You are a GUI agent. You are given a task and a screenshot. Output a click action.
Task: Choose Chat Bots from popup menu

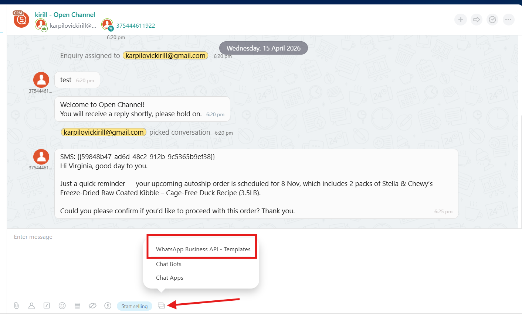coord(169,264)
